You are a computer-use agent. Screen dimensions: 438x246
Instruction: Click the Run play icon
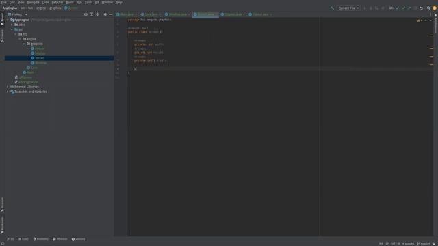(x=365, y=8)
